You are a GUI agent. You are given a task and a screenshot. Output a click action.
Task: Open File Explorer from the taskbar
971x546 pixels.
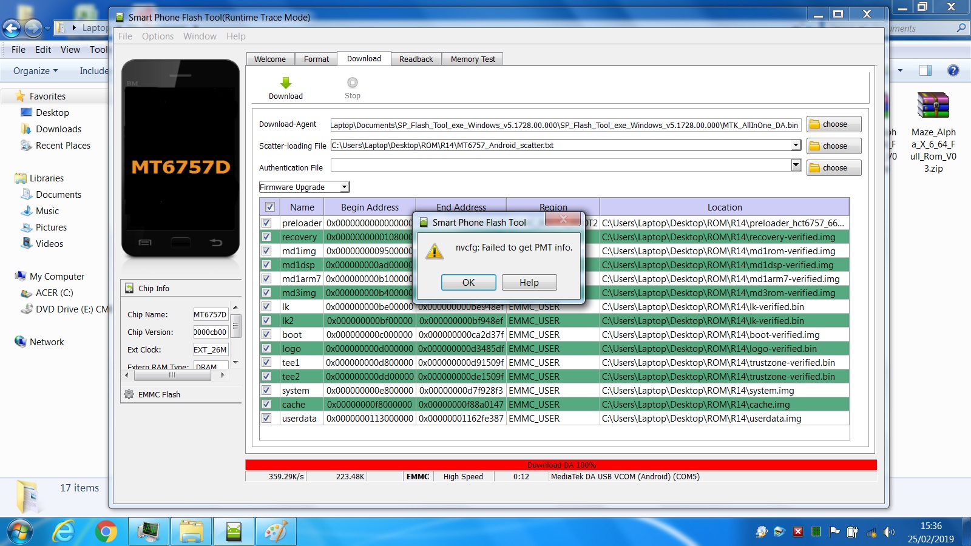pos(191,532)
